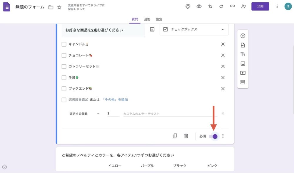Viewport: 294px width, 173px height.
Task: Preview the form with the eye icon
Action: point(199,6)
